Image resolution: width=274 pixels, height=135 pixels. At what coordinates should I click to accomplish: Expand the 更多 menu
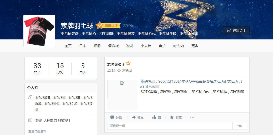[195, 46]
